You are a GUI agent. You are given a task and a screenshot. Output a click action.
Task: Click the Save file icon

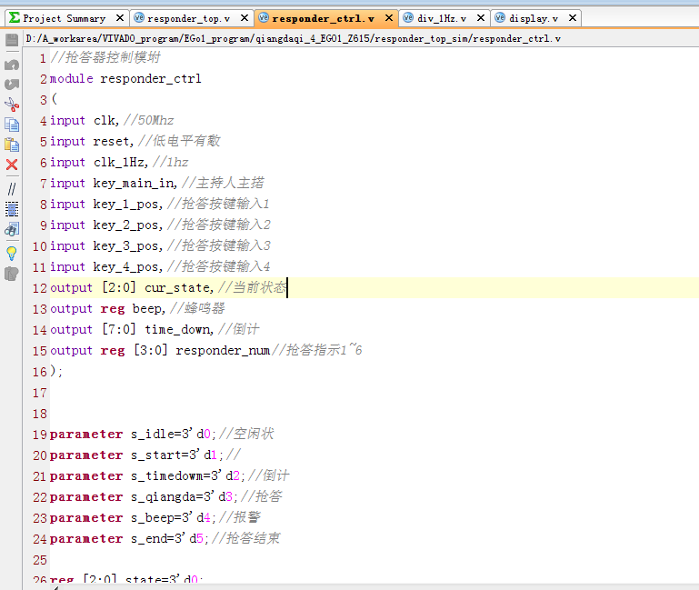coord(12,40)
